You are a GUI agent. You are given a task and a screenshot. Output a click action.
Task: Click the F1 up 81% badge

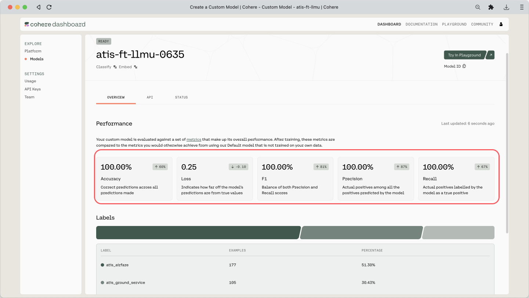321,167
